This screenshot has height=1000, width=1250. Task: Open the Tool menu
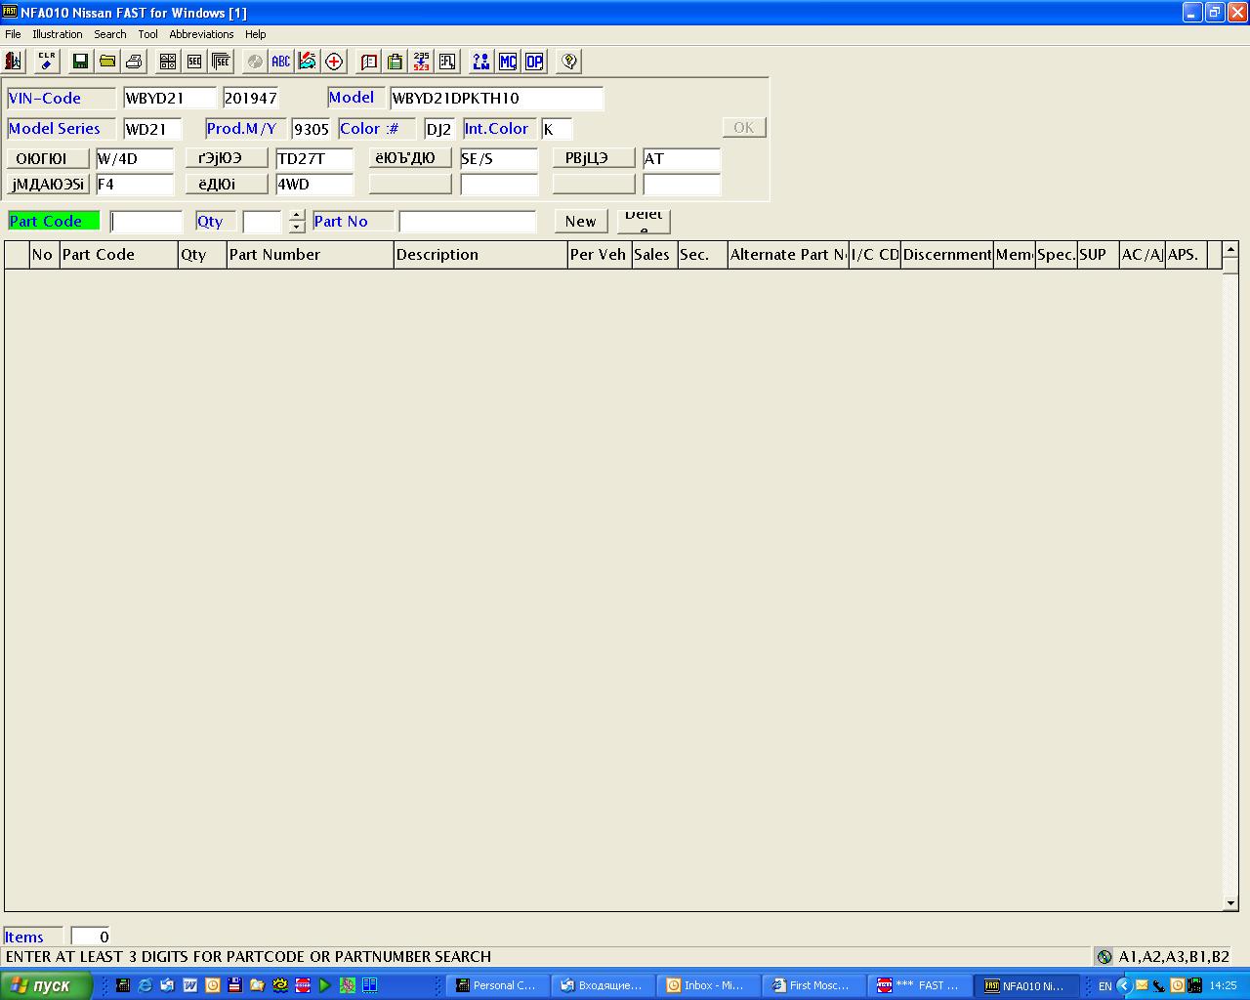pos(147,34)
